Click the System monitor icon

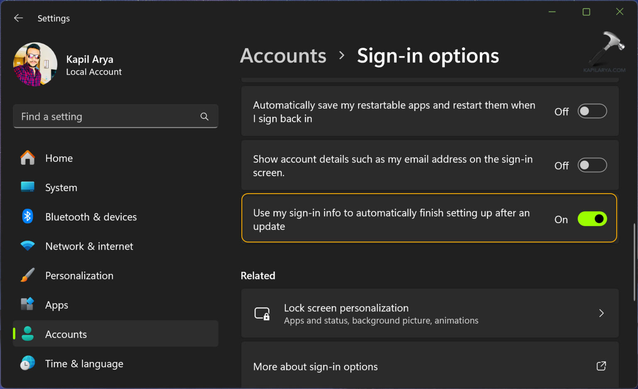click(28, 187)
